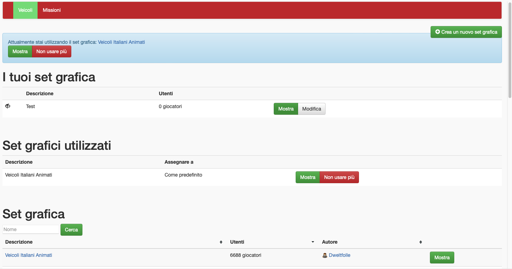Image resolution: width=512 pixels, height=269 pixels.
Task: Switch to the Veicoli tab
Action: click(x=25, y=10)
